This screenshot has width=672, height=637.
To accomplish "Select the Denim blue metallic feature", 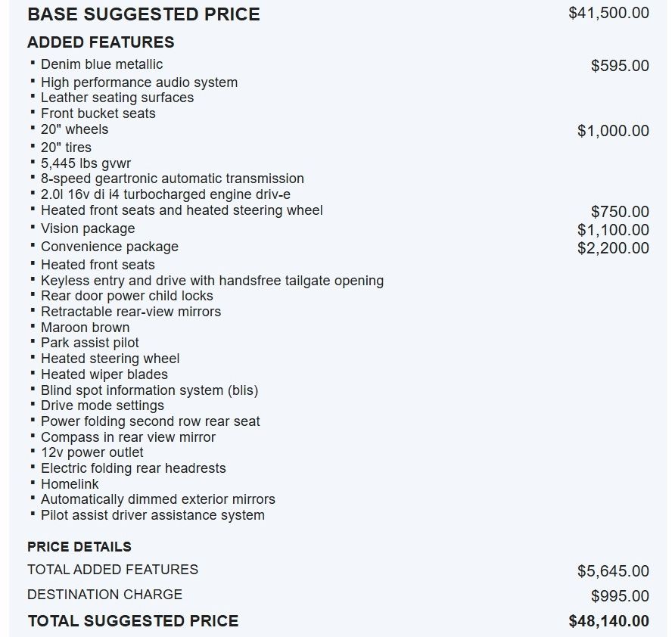I will pos(101,65).
